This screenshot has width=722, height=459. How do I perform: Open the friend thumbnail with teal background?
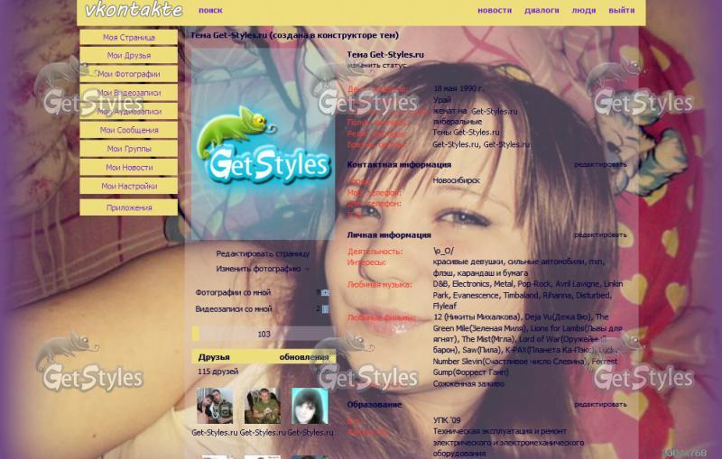click(310, 406)
